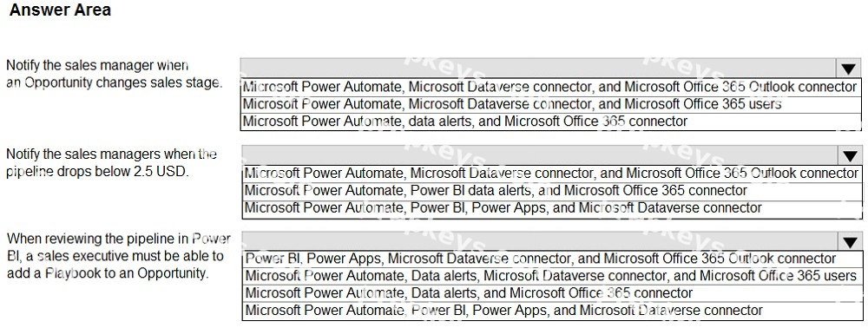Screen dimensions: 868x328
Task: Click the gray selection box for sales stage notification
Action: pyautogui.click(x=539, y=69)
